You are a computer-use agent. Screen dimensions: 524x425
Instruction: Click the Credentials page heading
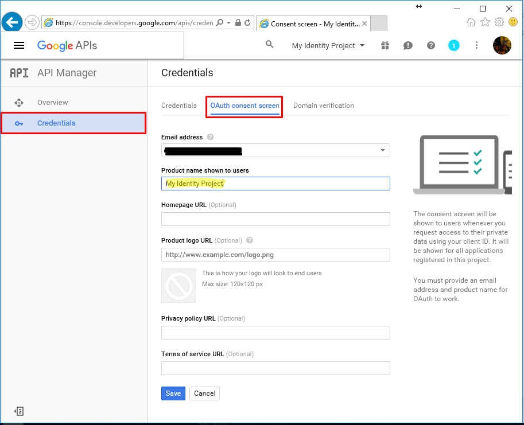coord(187,73)
